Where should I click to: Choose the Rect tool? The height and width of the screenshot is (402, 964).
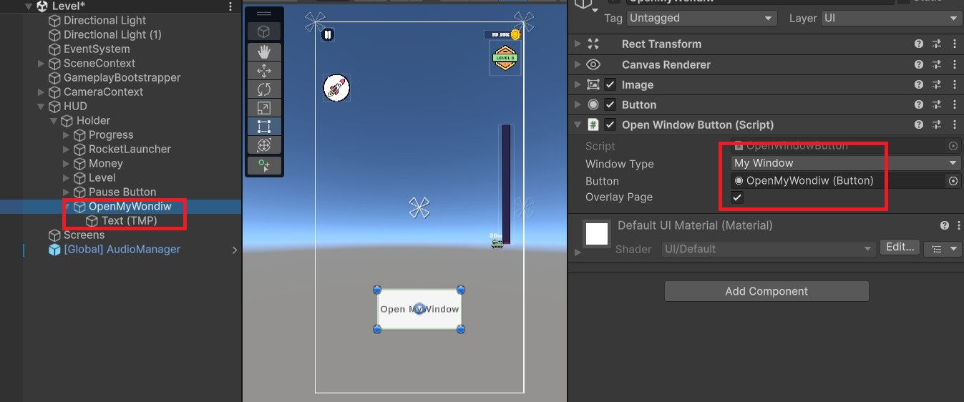click(x=264, y=127)
